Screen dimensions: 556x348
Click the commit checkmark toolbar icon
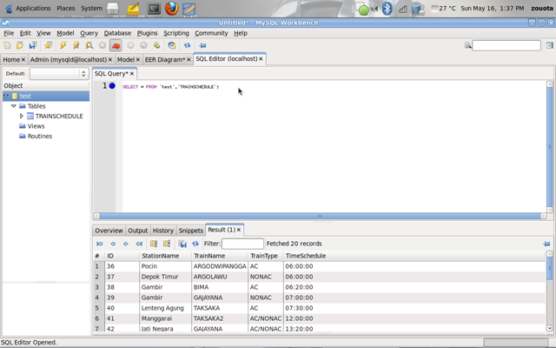(130, 45)
